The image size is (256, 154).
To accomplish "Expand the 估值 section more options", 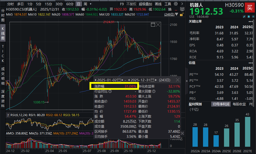I will 250,63.
